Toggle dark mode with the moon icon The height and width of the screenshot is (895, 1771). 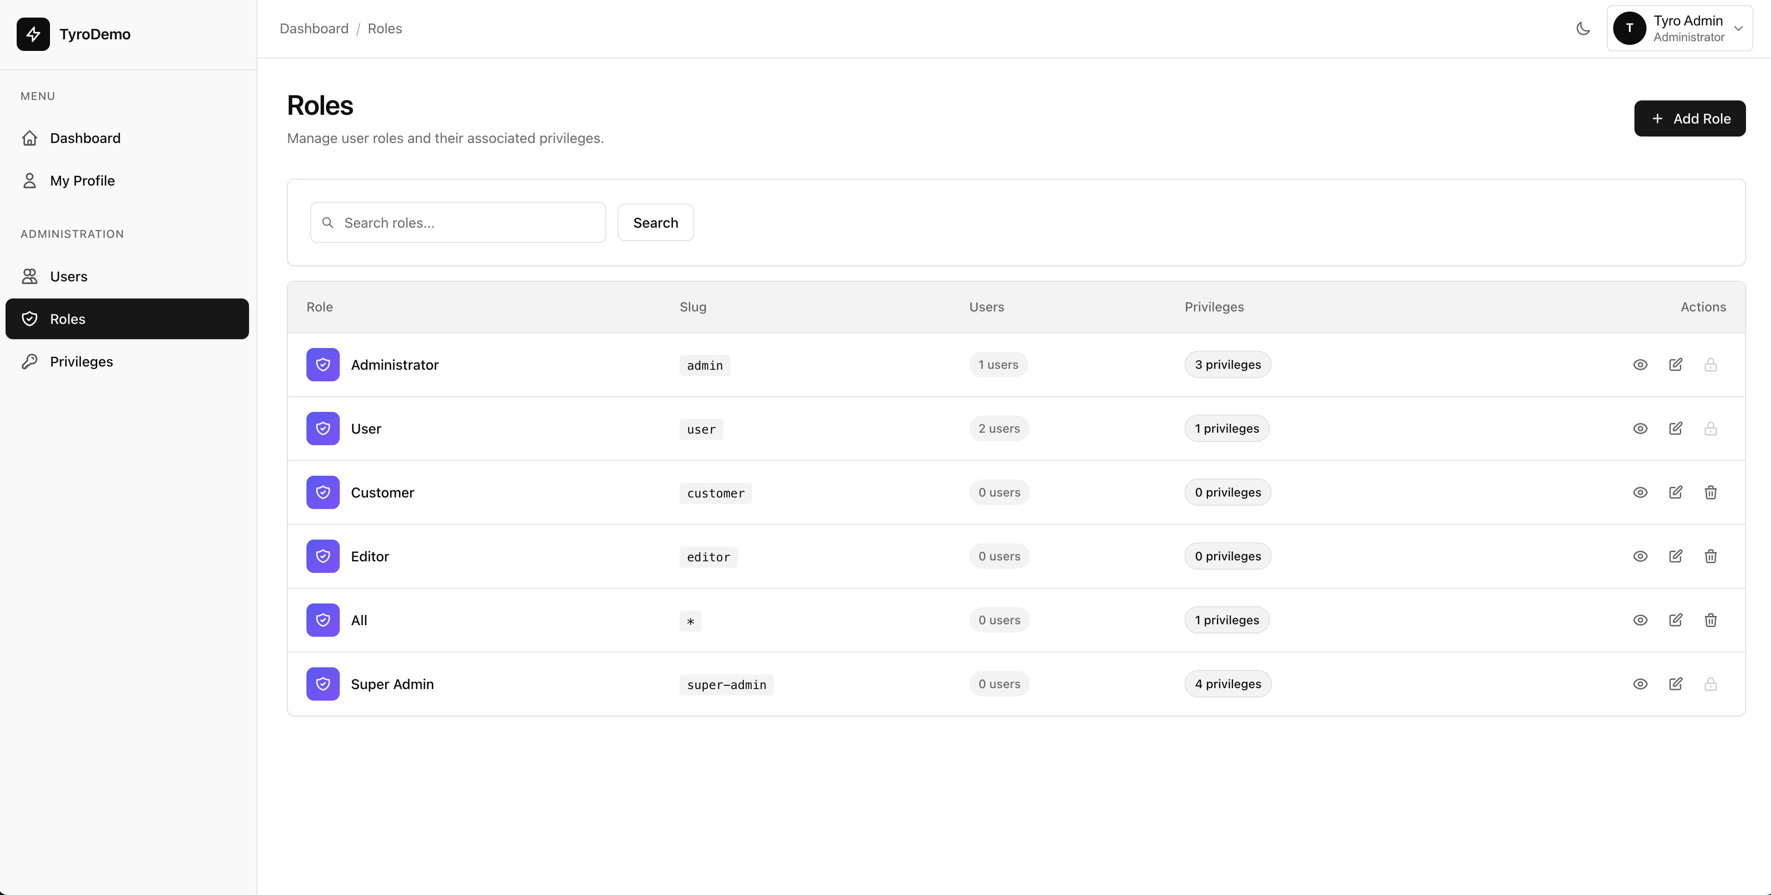coord(1583,28)
